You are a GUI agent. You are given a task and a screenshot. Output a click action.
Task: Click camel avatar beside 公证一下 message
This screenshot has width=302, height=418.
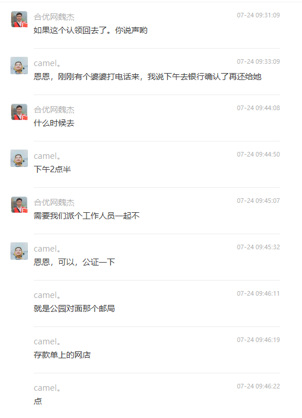(x=19, y=251)
